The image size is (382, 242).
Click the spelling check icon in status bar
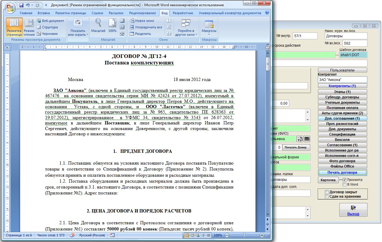(x=72, y=235)
